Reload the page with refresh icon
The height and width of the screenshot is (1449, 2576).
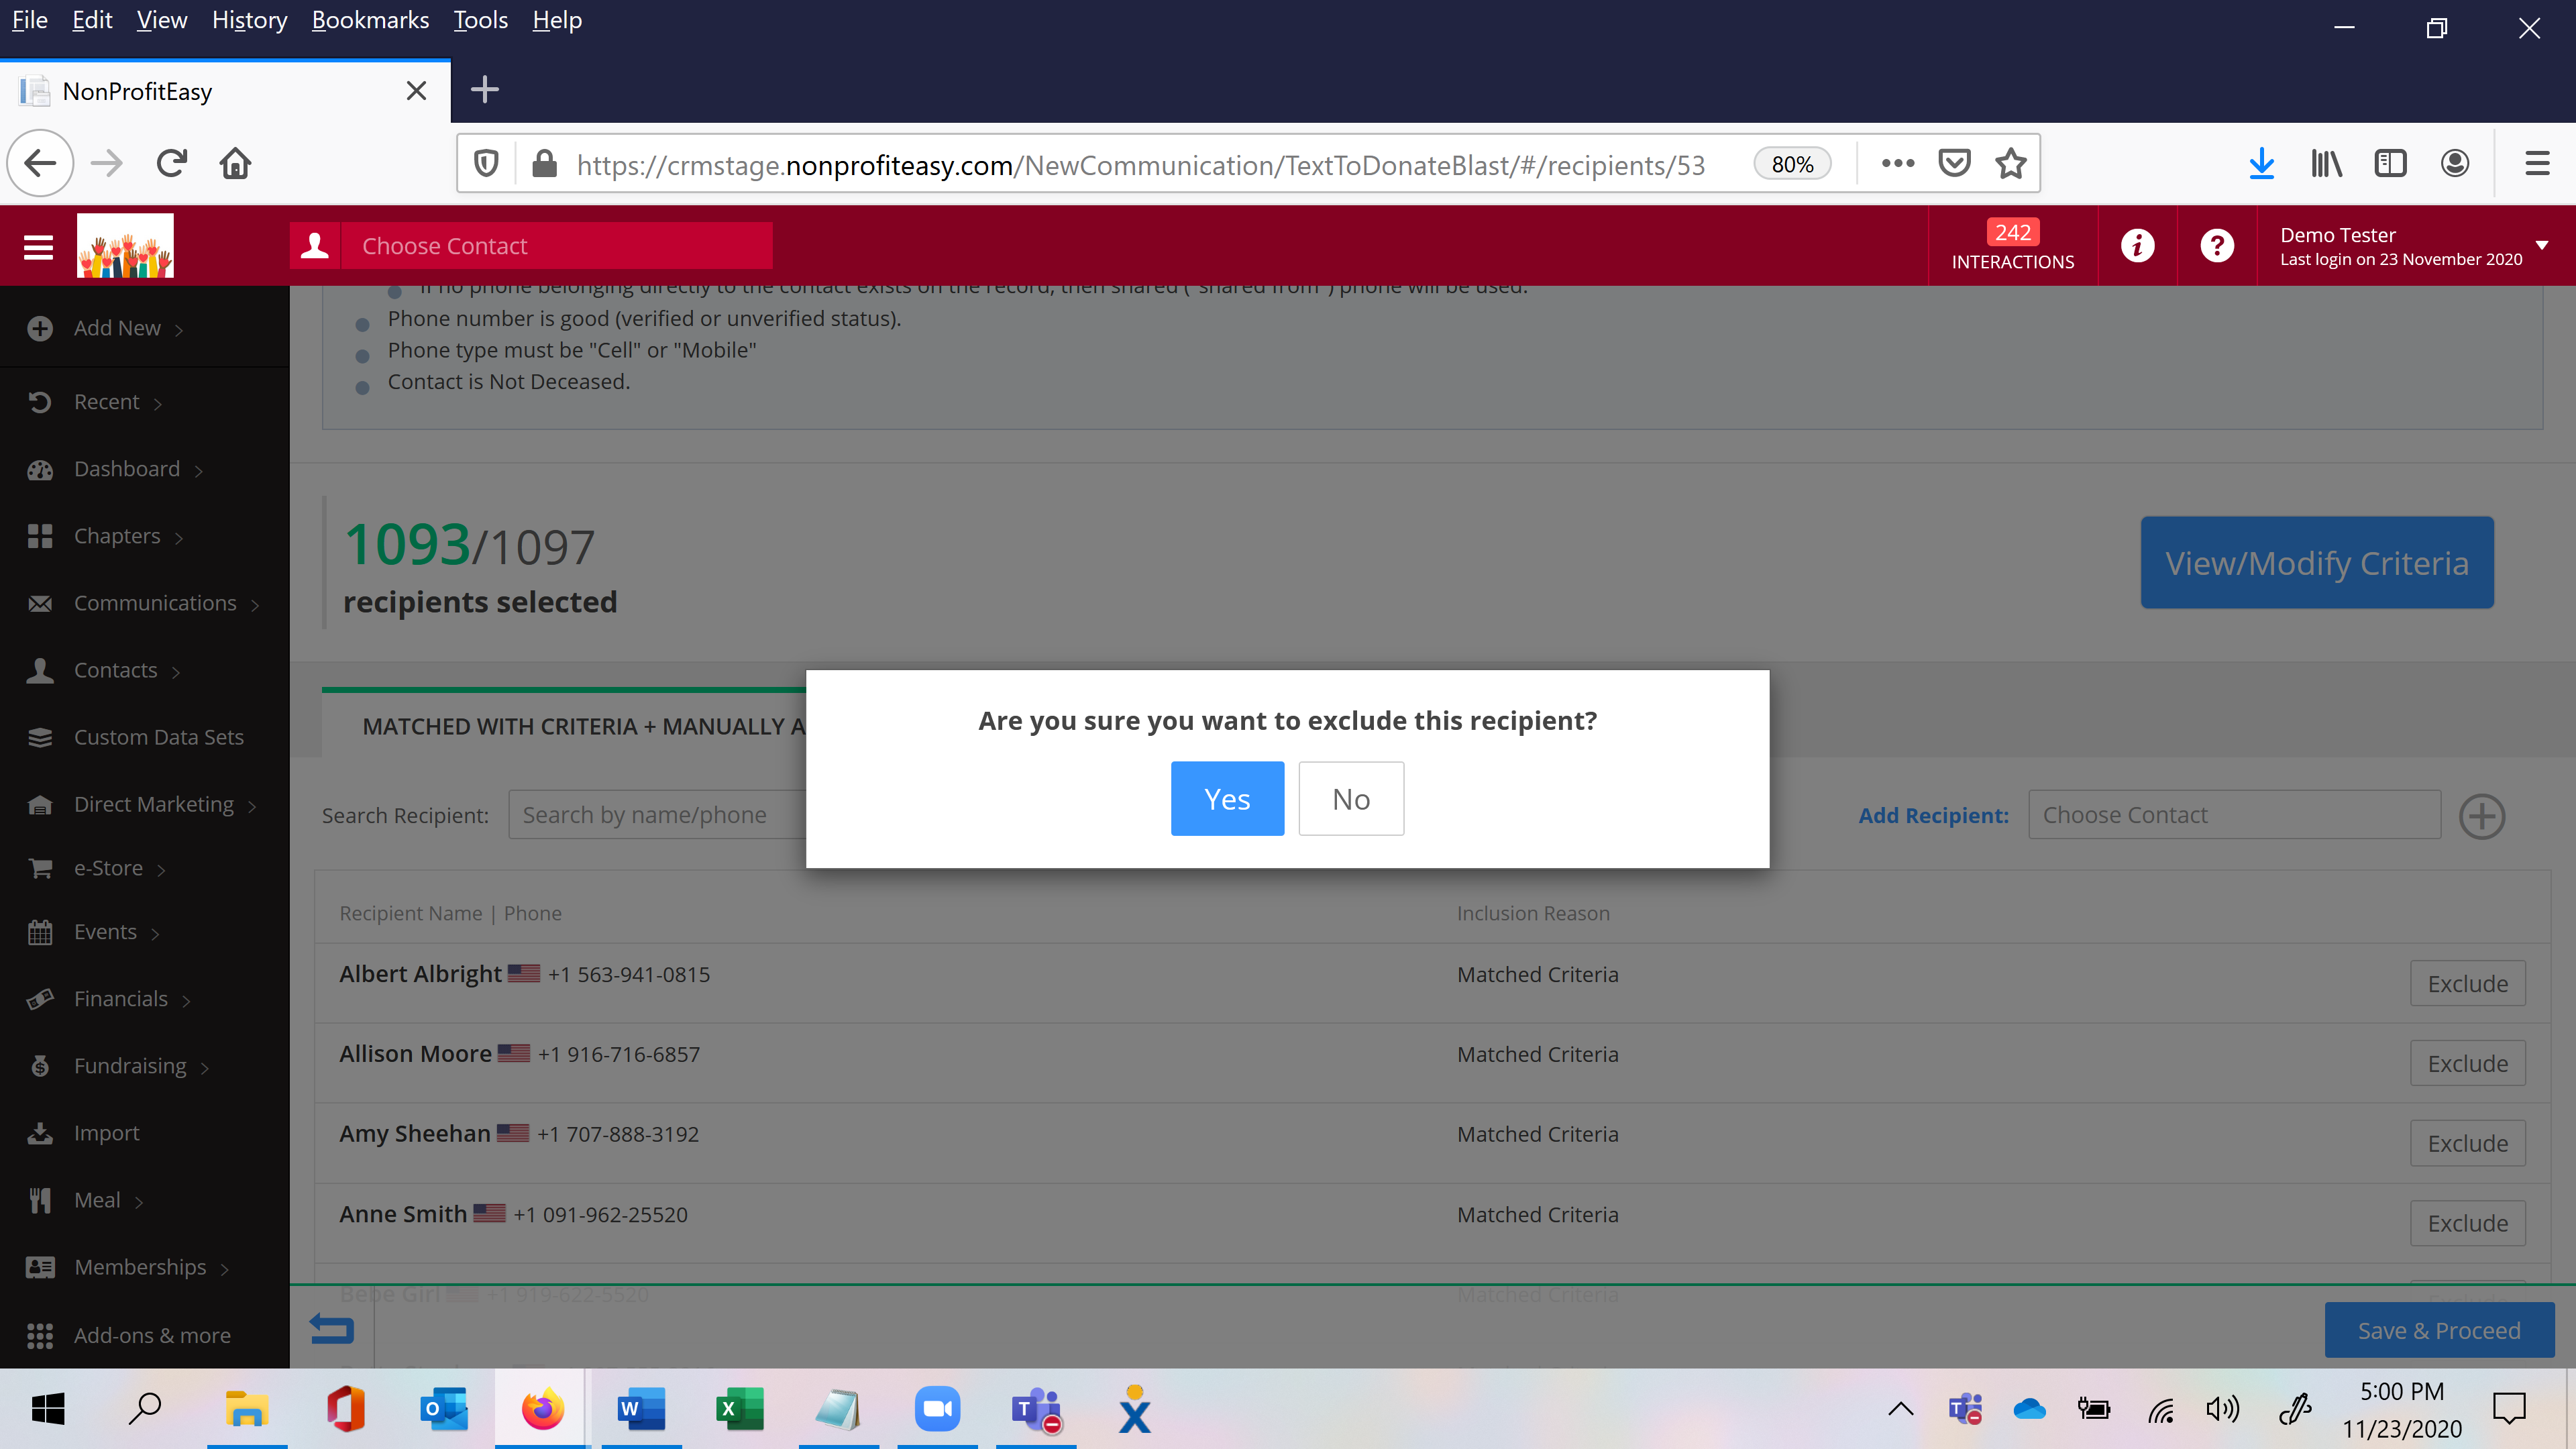pyautogui.click(x=171, y=163)
